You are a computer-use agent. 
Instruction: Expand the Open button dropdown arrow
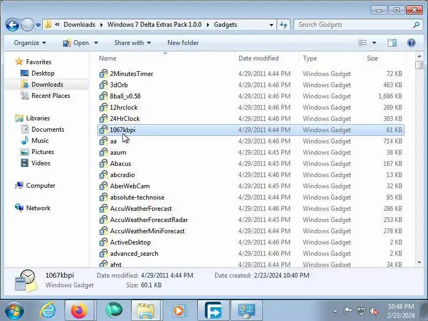[96, 43]
